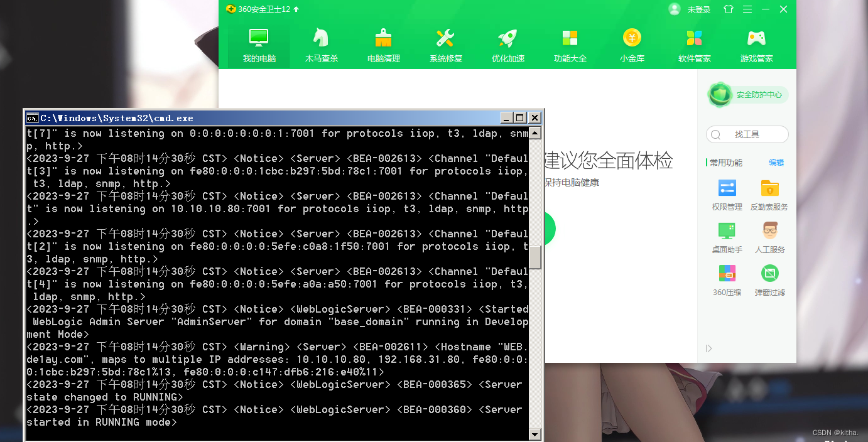Click the 小金库 coin icon
This screenshot has width=868, height=442.
632,44
